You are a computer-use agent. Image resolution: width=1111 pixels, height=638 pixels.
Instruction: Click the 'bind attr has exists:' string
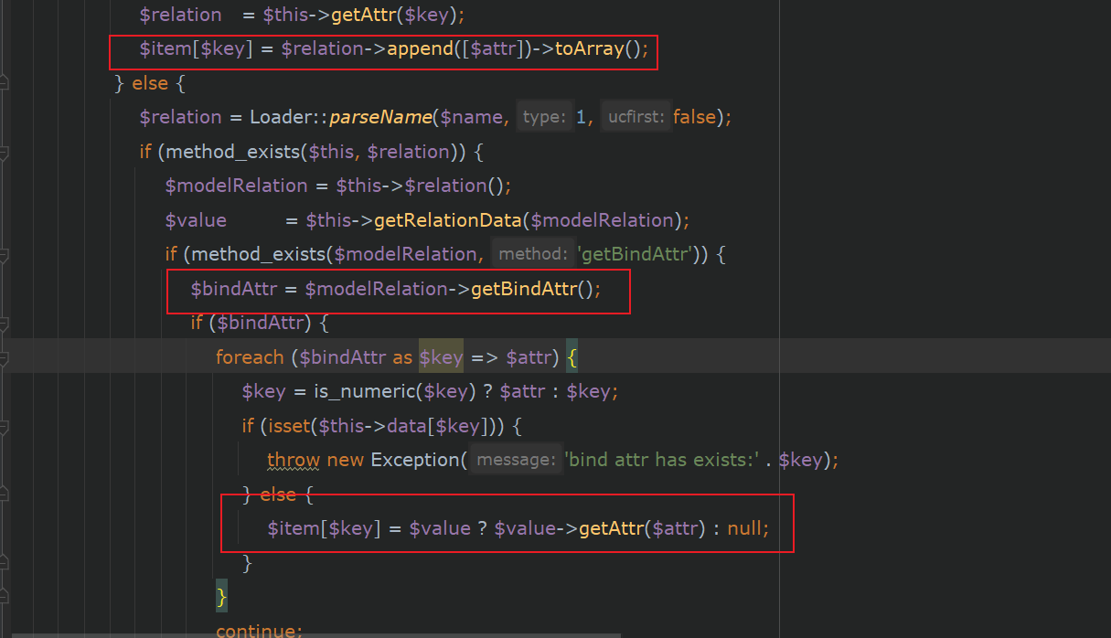pyautogui.click(x=663, y=460)
